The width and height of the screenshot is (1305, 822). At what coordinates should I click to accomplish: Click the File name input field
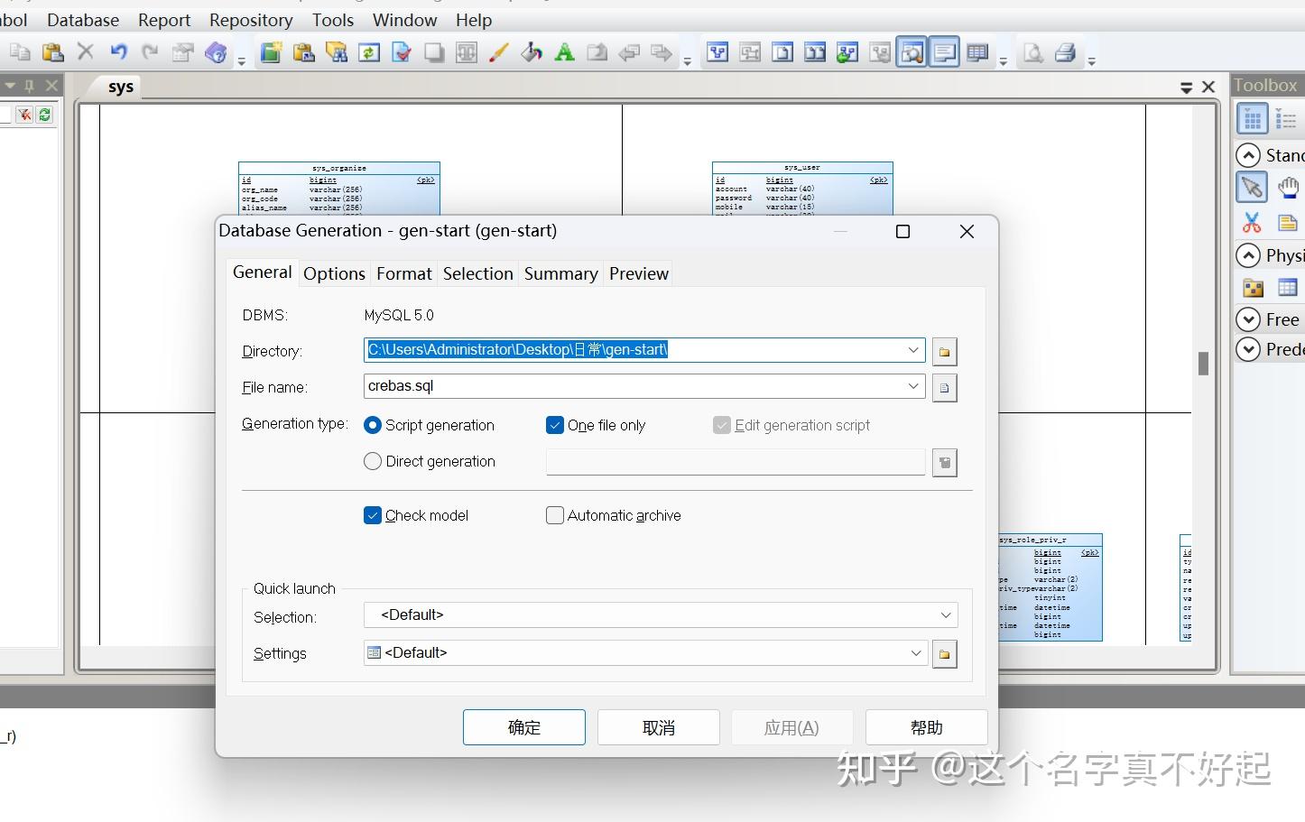coord(644,386)
